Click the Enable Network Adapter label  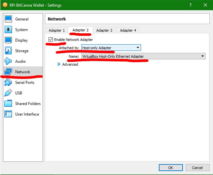(74, 40)
